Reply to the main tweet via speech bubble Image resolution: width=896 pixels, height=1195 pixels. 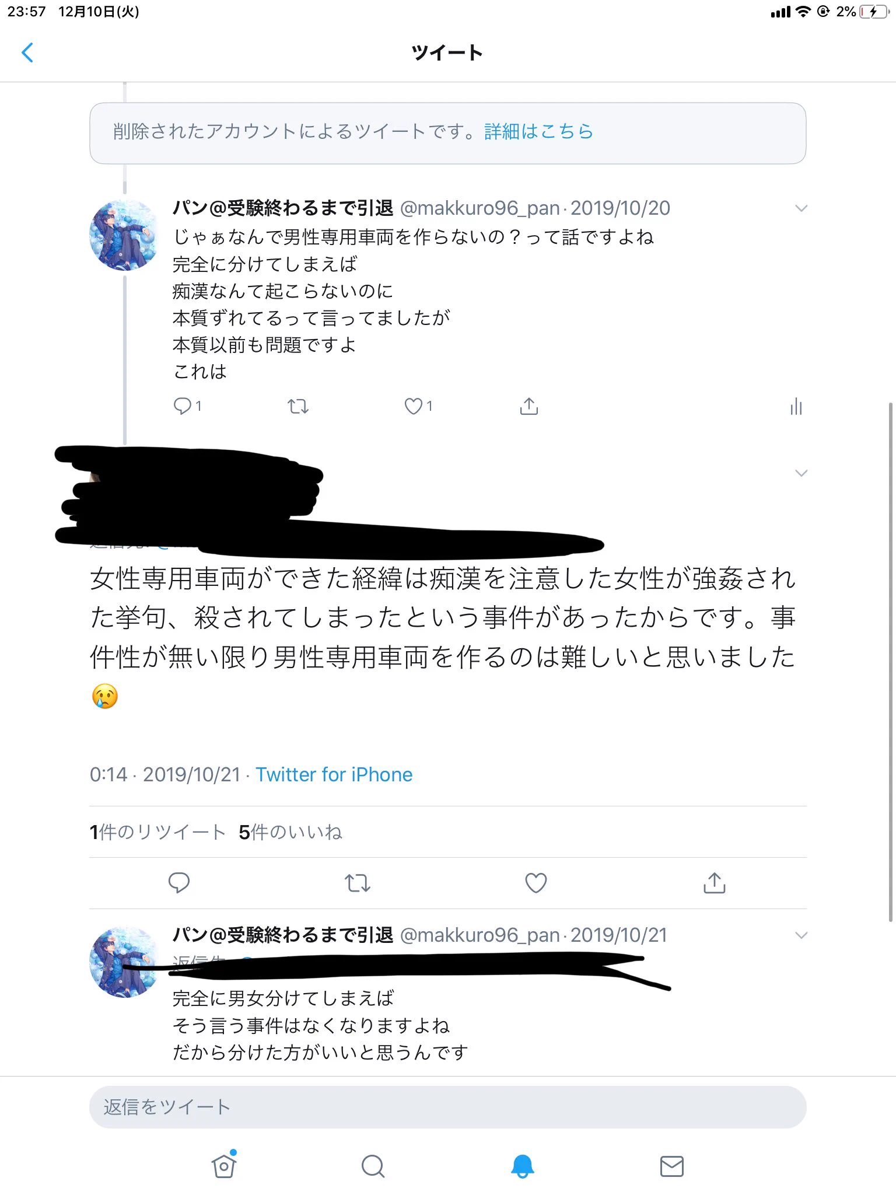(x=179, y=883)
